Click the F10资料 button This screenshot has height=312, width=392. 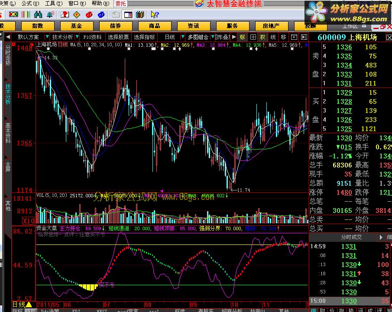point(93,37)
